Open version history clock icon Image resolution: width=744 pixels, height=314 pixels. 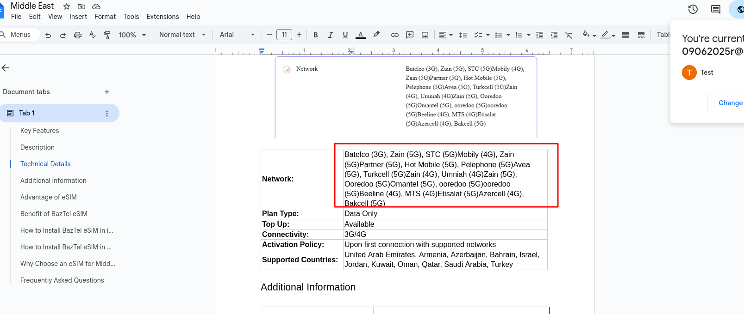(693, 9)
